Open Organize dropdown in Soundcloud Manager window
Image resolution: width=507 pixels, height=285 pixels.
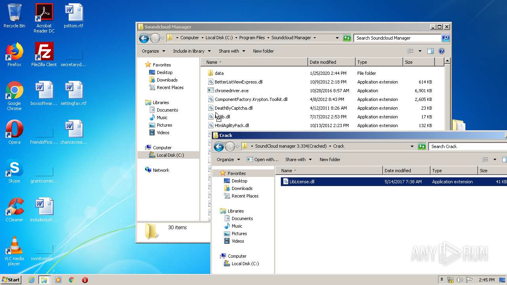pyautogui.click(x=153, y=51)
